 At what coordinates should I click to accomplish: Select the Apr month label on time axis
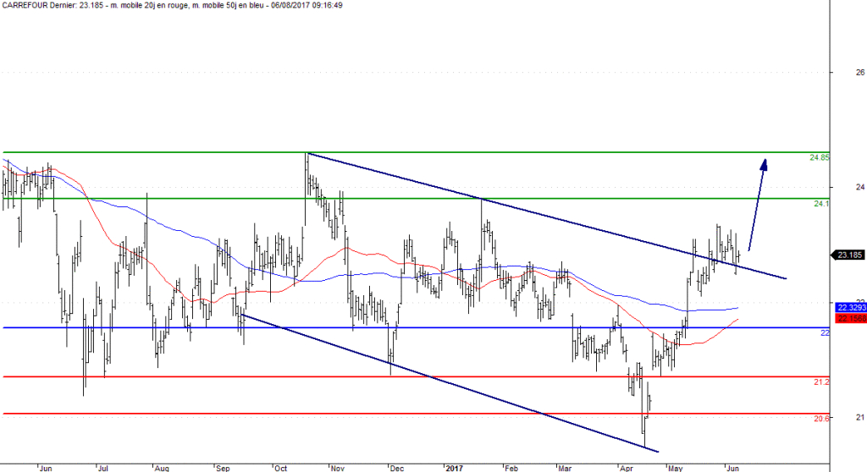[x=626, y=468]
